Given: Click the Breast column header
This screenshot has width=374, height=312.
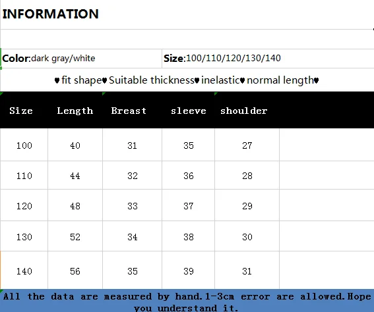Looking at the screenshot, I should coord(129,111).
